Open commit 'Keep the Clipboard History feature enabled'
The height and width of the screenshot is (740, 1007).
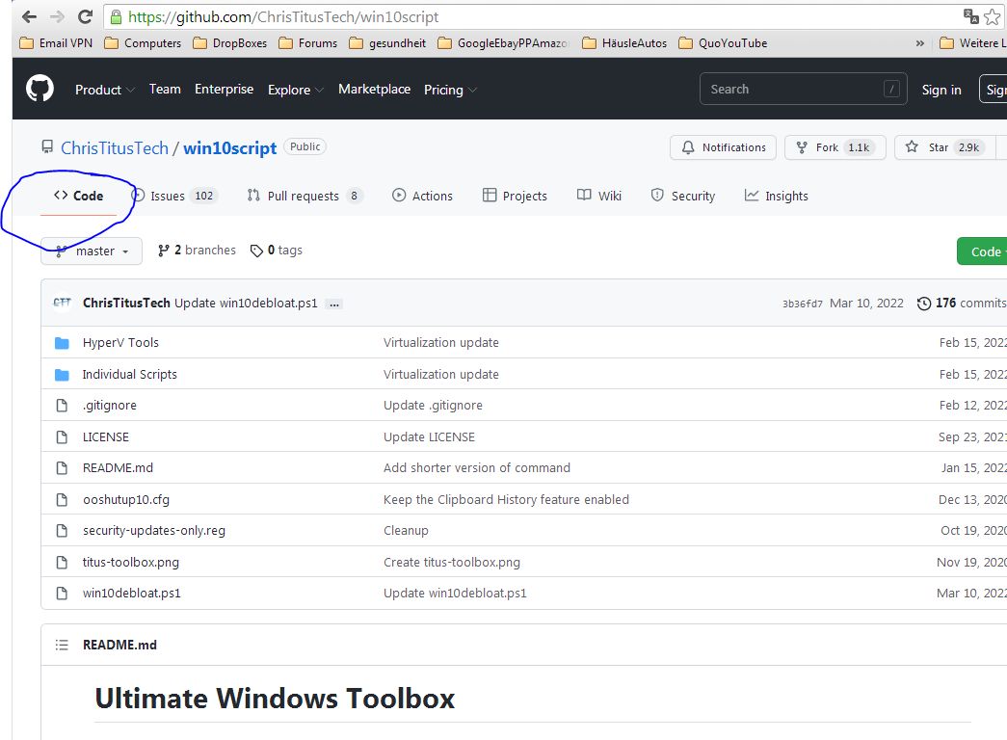[506, 499]
